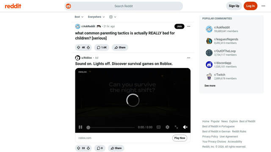Focus the Search Reddit field
The image size is (271, 152).
(x=124, y=6)
